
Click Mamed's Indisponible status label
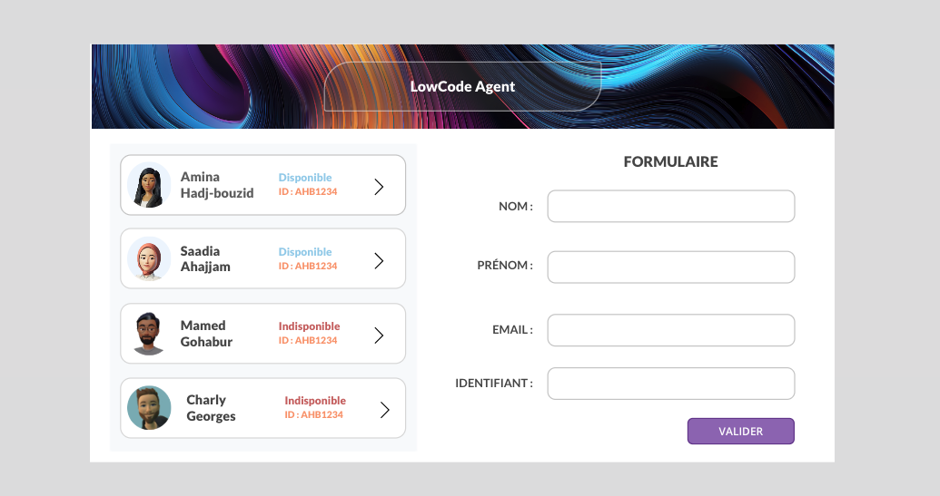[309, 326]
